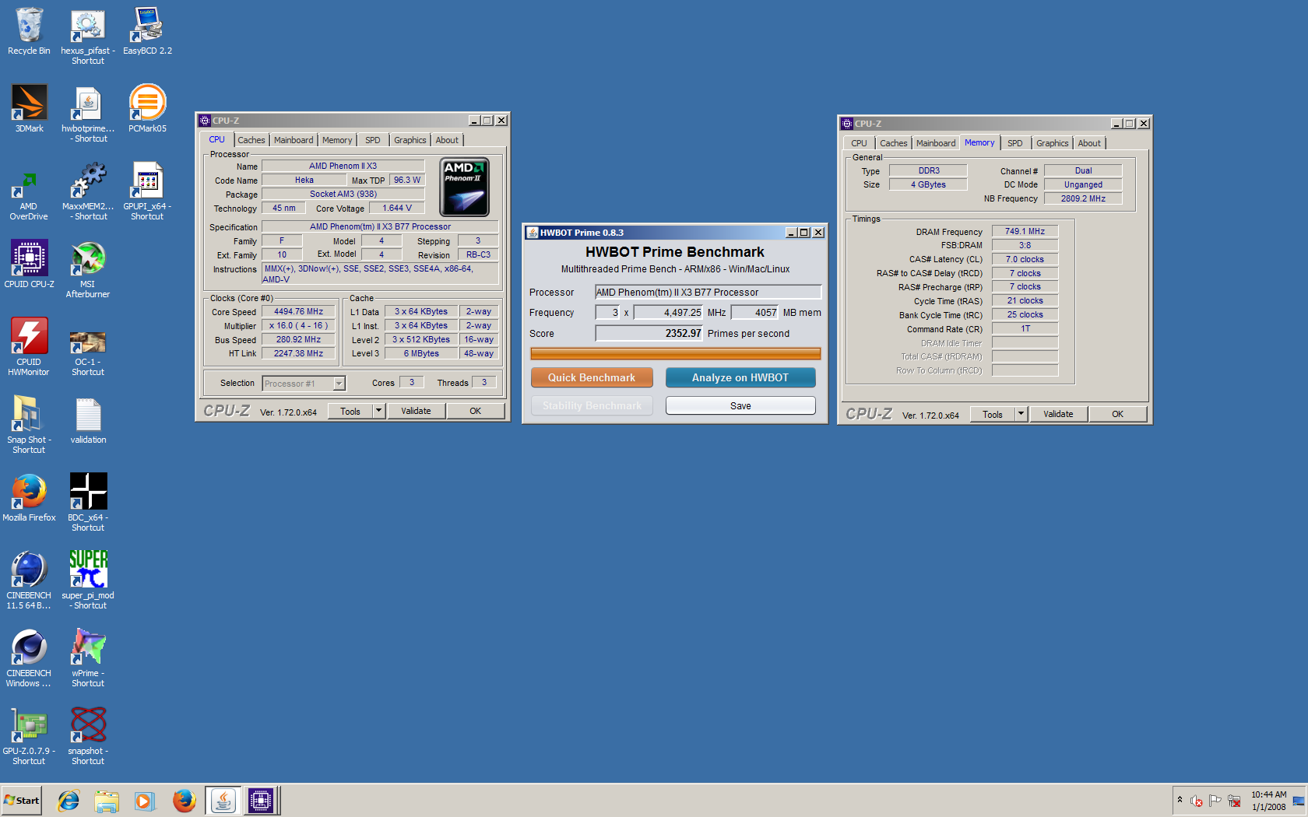Image resolution: width=1308 pixels, height=817 pixels.
Task: Open the MaxxMEM2 shortcut icon
Action: coord(88,191)
